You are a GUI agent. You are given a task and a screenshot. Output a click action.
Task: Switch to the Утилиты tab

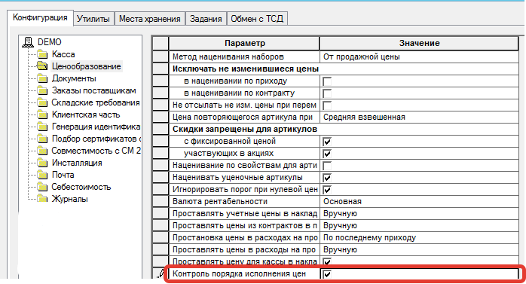(93, 19)
